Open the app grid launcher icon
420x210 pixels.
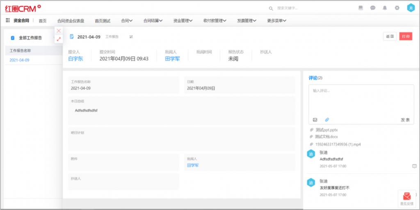8,21
